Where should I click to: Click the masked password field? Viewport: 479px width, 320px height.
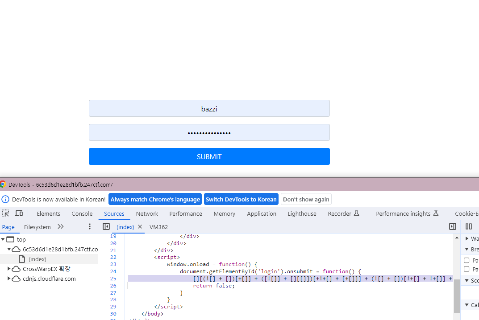[x=209, y=132]
